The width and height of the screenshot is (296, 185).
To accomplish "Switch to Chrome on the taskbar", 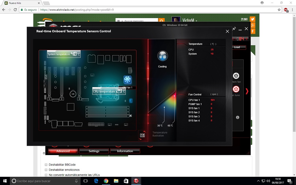I will click(x=106, y=181).
